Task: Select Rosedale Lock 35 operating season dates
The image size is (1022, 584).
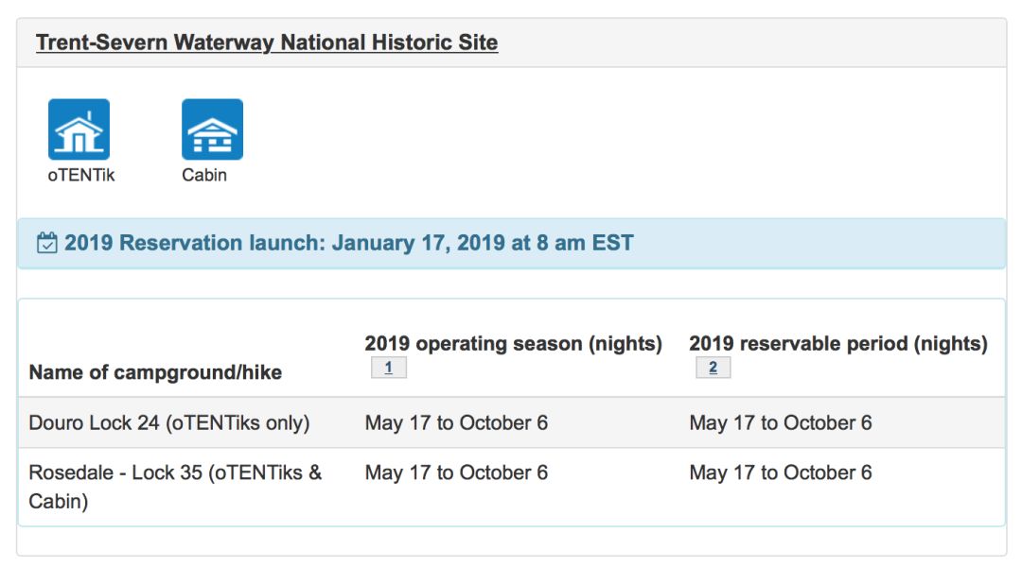Action: click(x=456, y=472)
